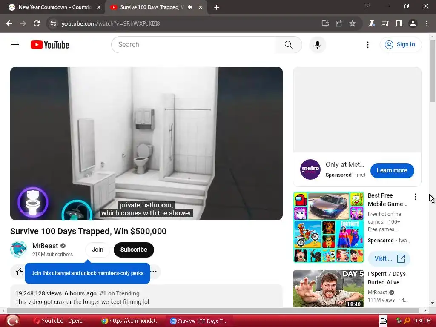This screenshot has height=327, width=436.
Task: Open YouTube settings three-dot menu
Action: 367,45
